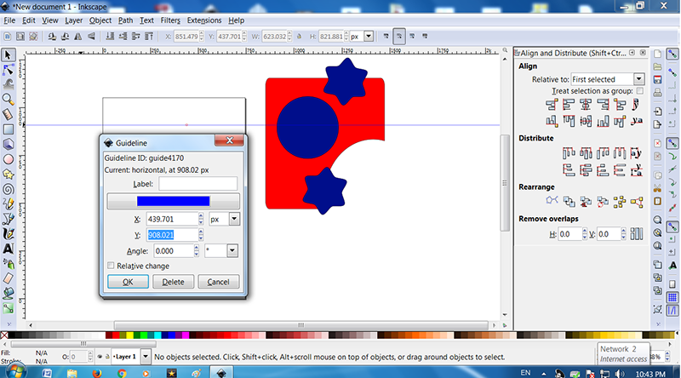Select the Bezier pen tool
This screenshot has width=681, height=378.
pos(9,219)
